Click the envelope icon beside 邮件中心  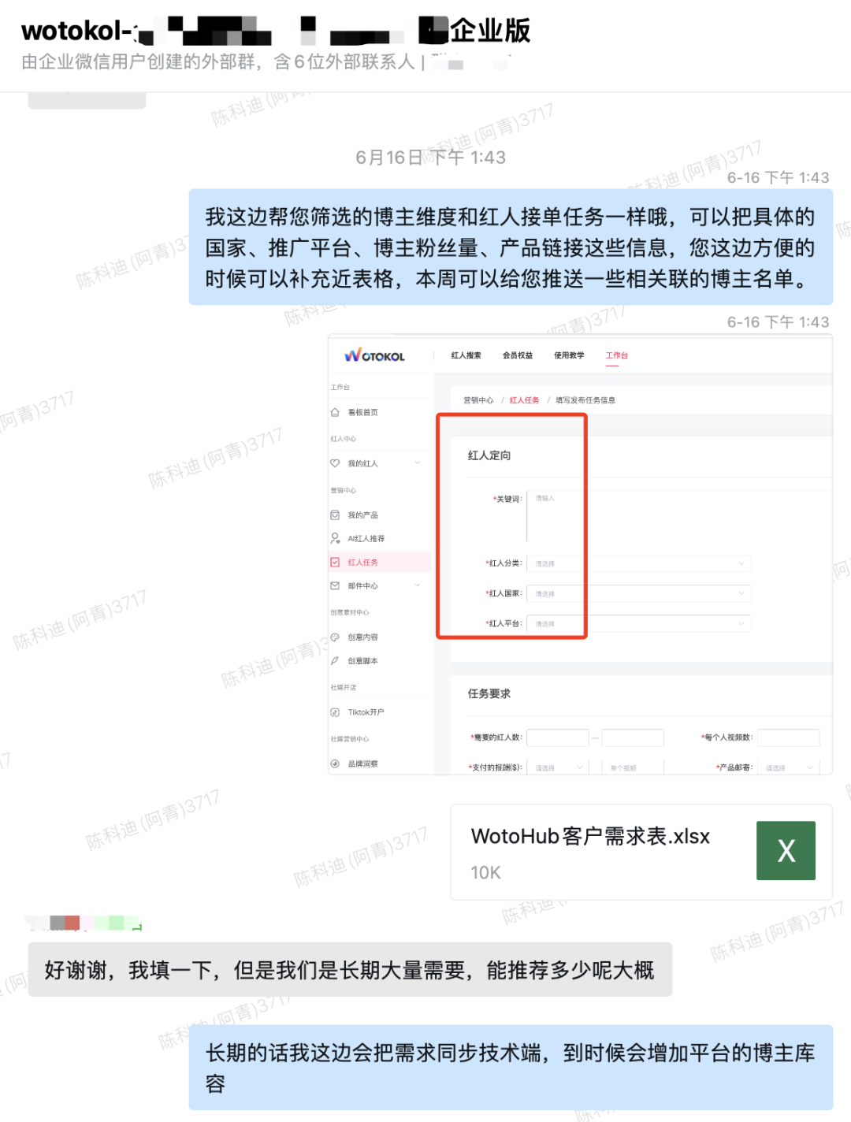pyautogui.click(x=335, y=585)
